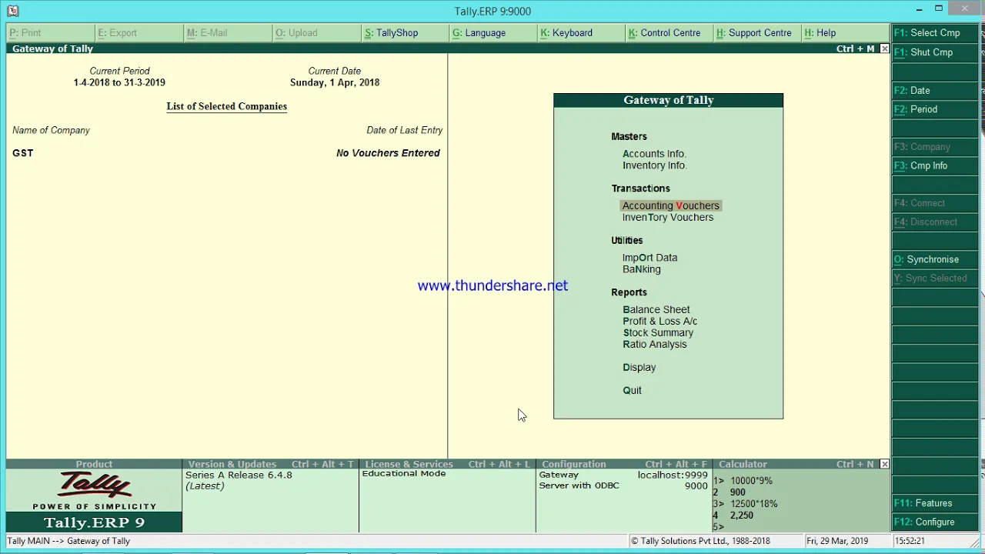The height and width of the screenshot is (554, 985).
Task: Minimize the Tally.ERP 9 window
Action: tap(920, 9)
